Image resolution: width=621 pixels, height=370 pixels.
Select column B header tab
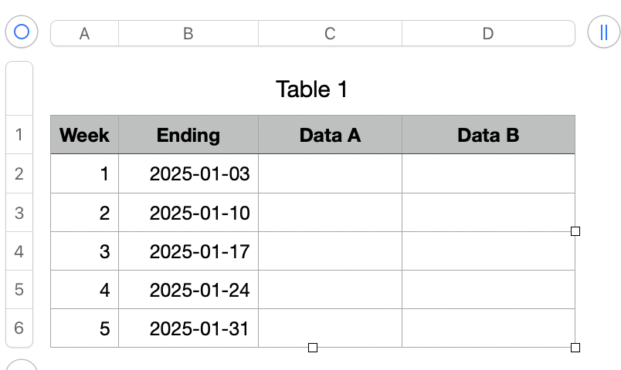pos(188,33)
